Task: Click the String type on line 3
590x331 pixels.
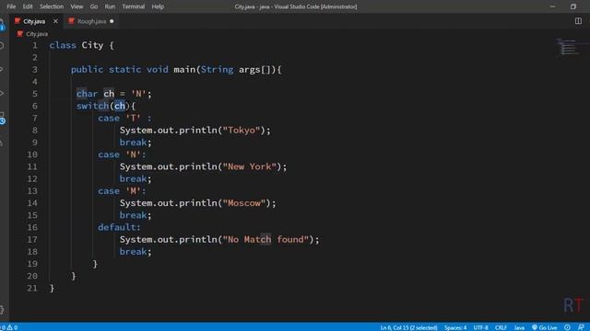Action: pos(218,70)
